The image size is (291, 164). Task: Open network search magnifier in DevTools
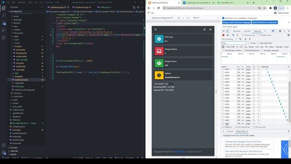tap(237, 35)
